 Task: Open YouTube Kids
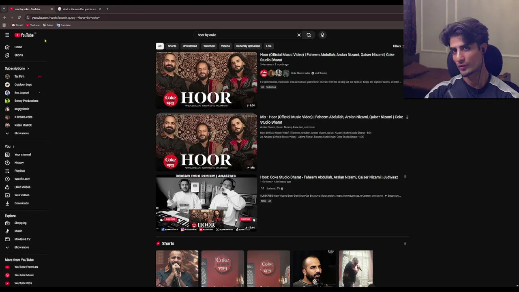23,283
